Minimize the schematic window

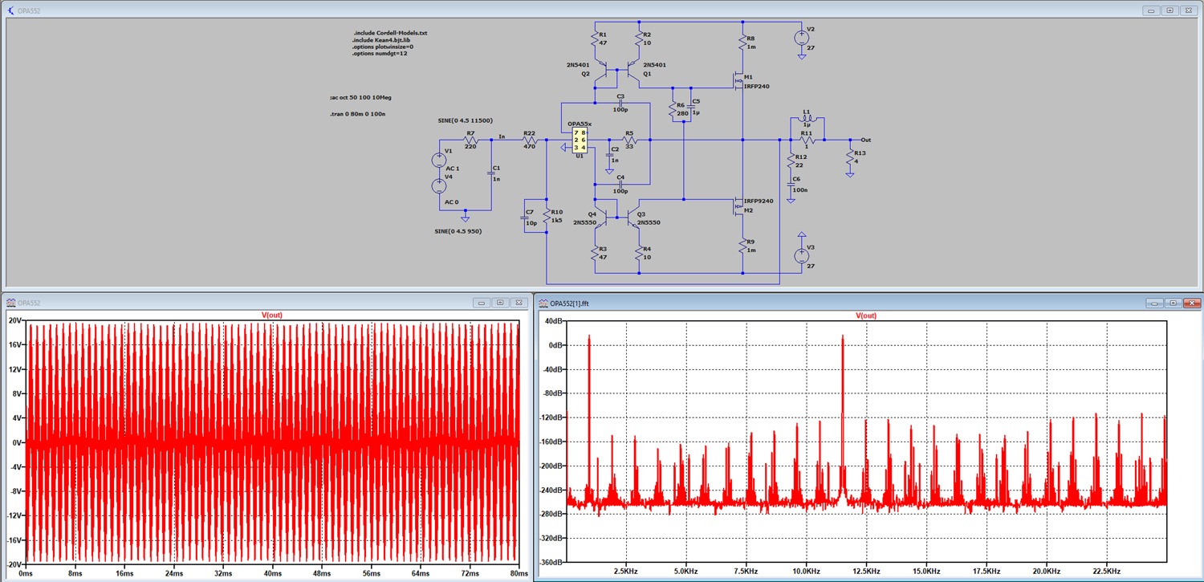[x=1152, y=10]
